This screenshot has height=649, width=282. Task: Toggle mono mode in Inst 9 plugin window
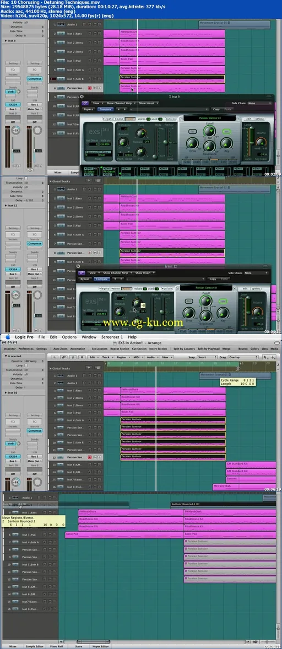click(x=120, y=119)
